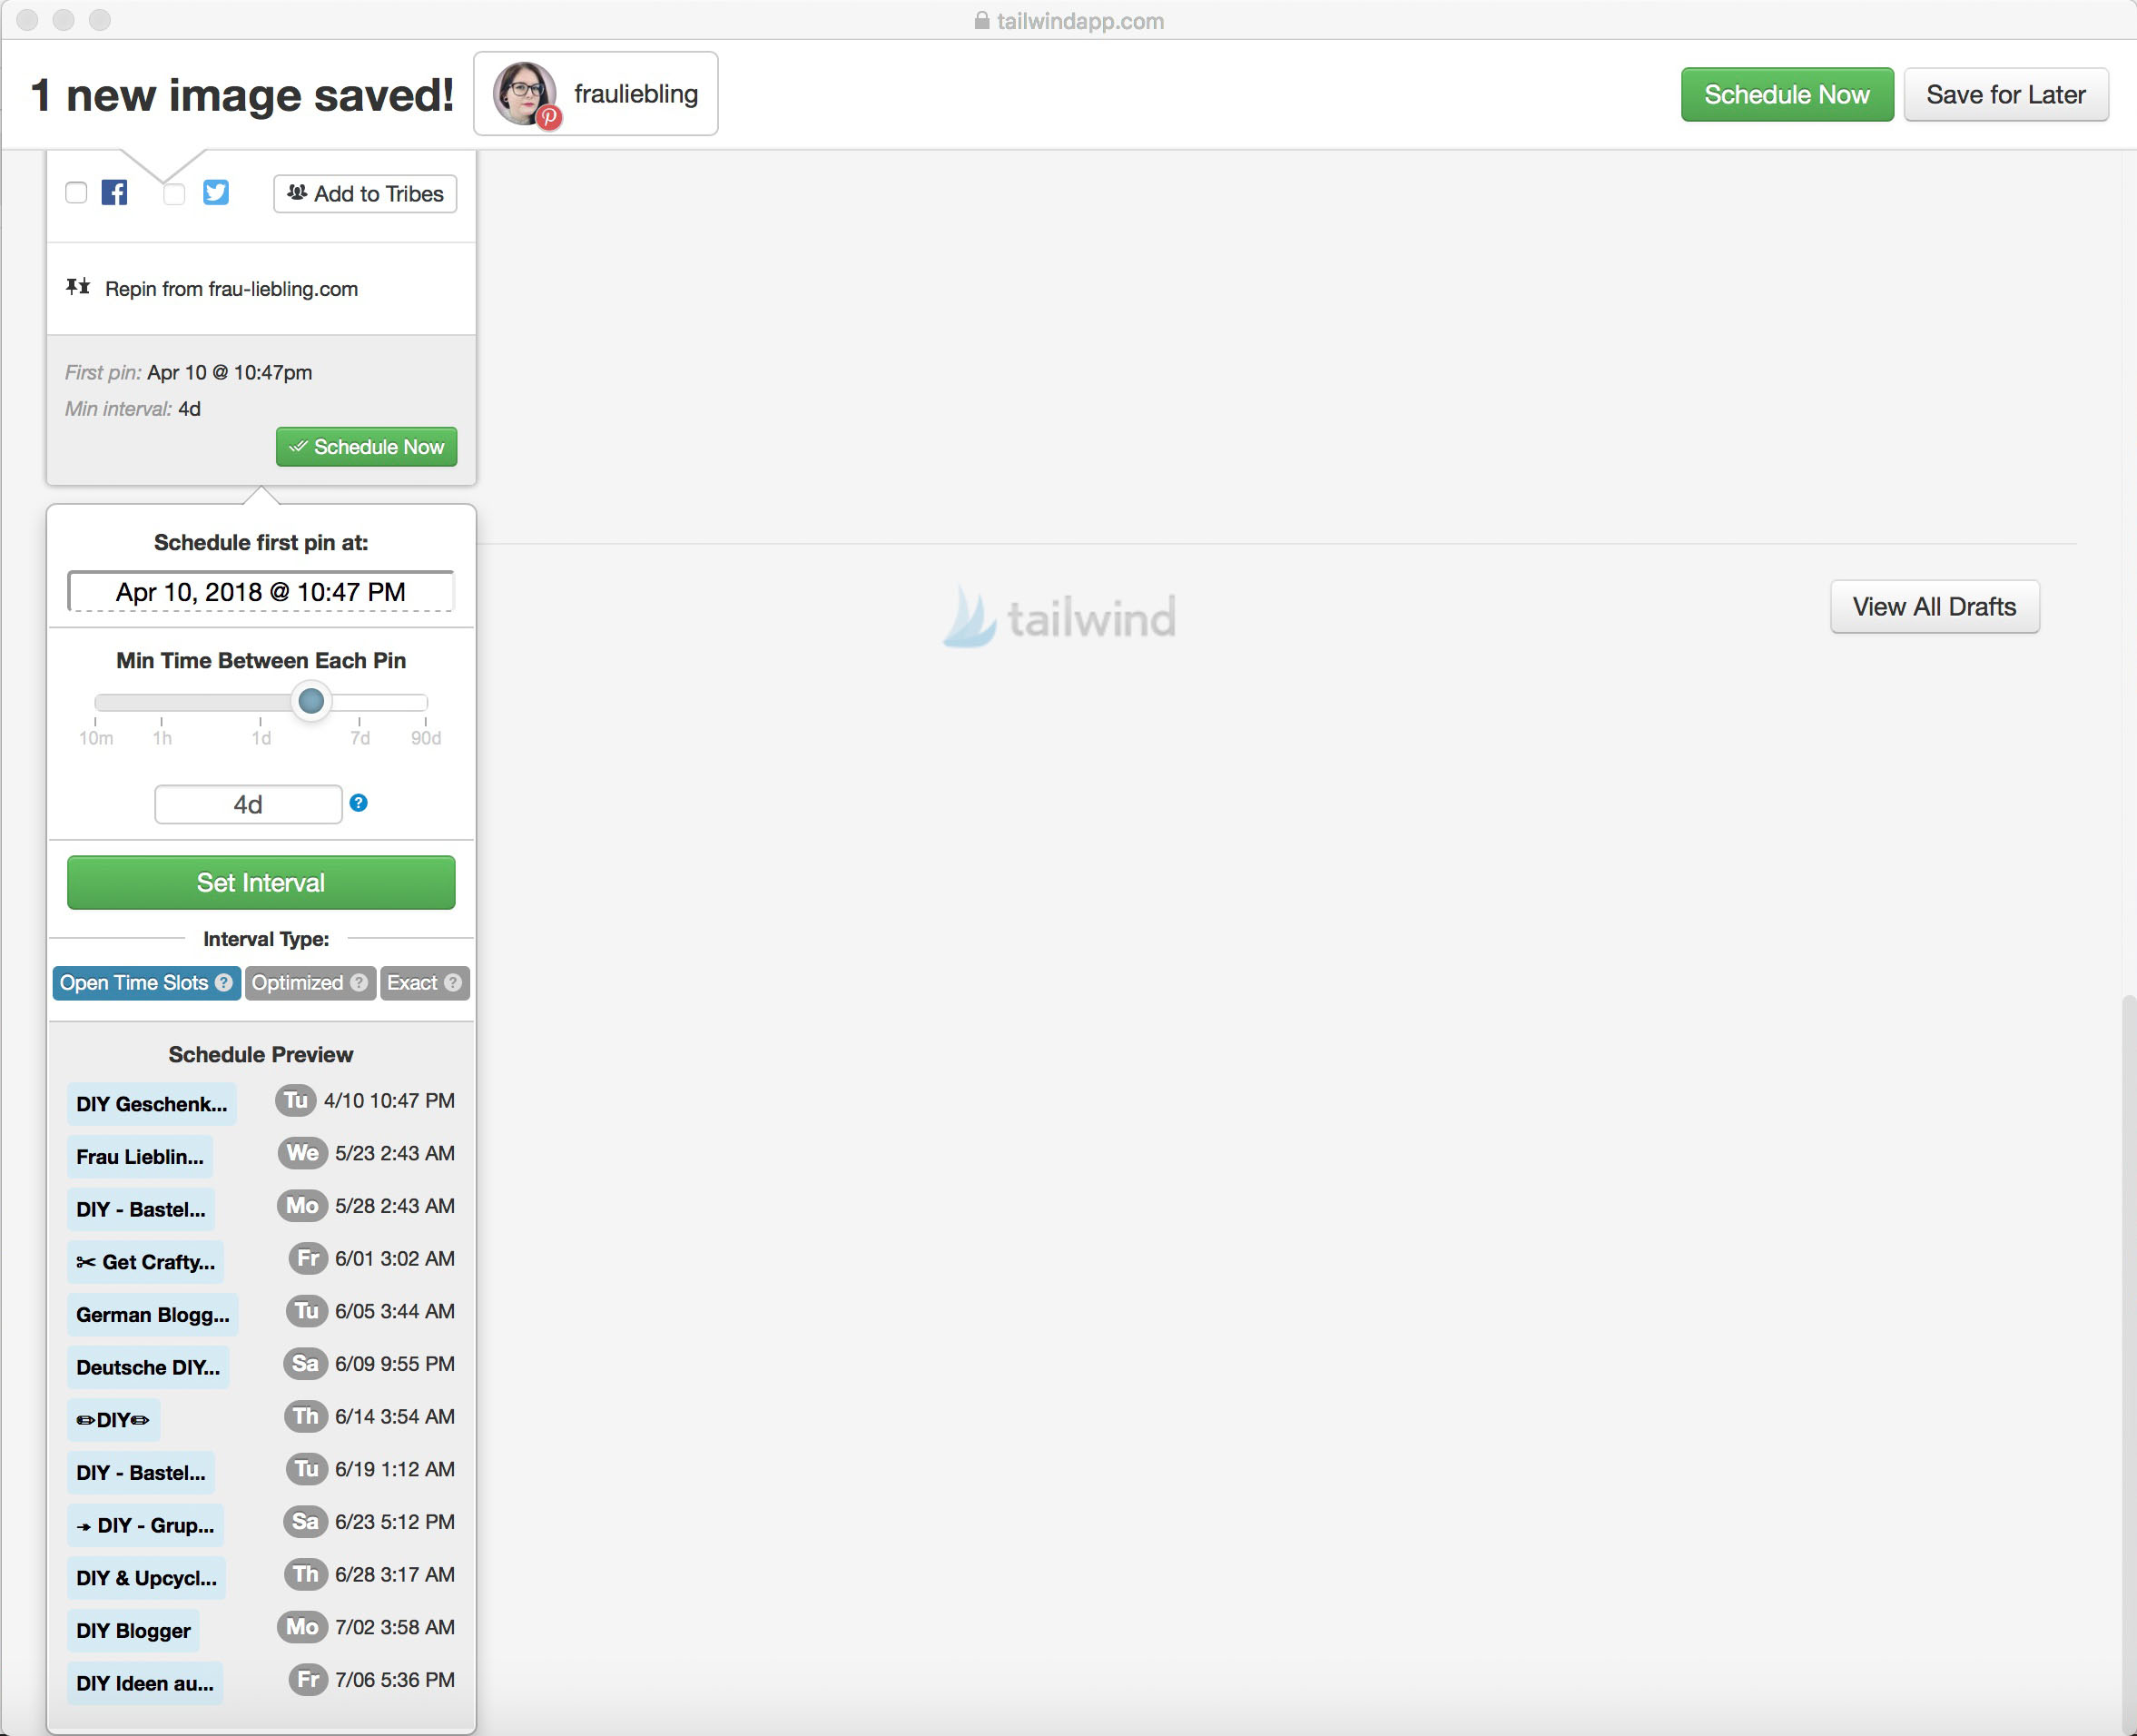Image resolution: width=2137 pixels, height=1736 pixels.
Task: Switch to Optimized interval type
Action: coord(298,982)
